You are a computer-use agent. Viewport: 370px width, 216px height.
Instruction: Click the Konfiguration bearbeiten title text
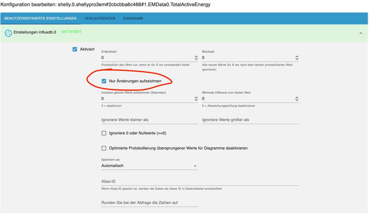106,5
